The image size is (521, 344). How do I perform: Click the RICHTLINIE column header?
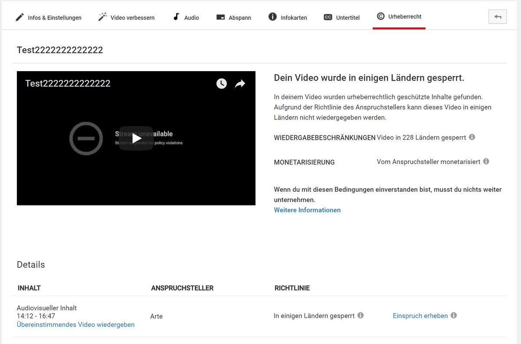click(292, 288)
